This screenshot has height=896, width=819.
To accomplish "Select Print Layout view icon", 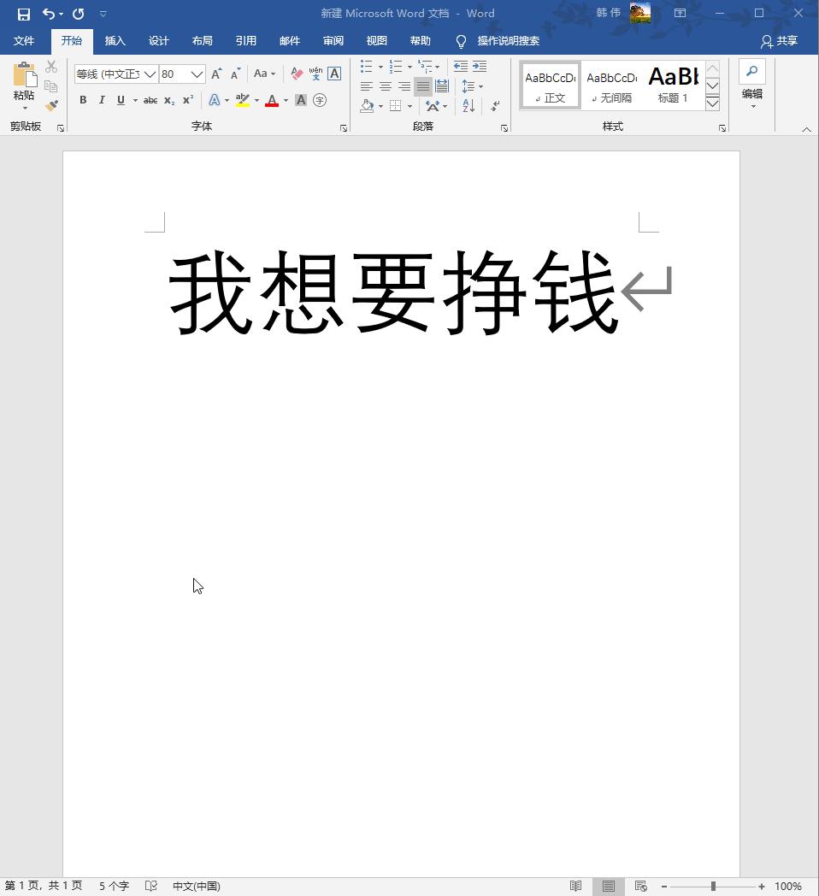I will click(608, 887).
